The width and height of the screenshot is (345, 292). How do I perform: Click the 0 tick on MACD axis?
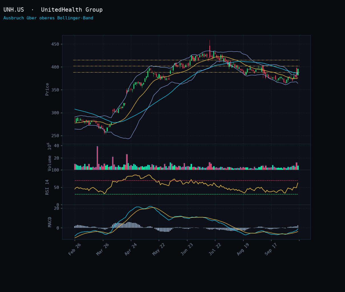[x=58, y=228]
